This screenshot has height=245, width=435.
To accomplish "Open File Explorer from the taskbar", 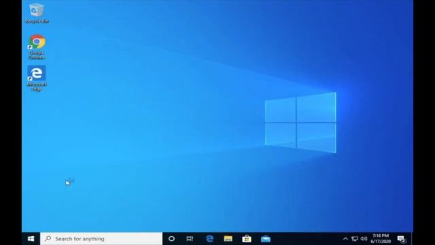I will [x=228, y=239].
